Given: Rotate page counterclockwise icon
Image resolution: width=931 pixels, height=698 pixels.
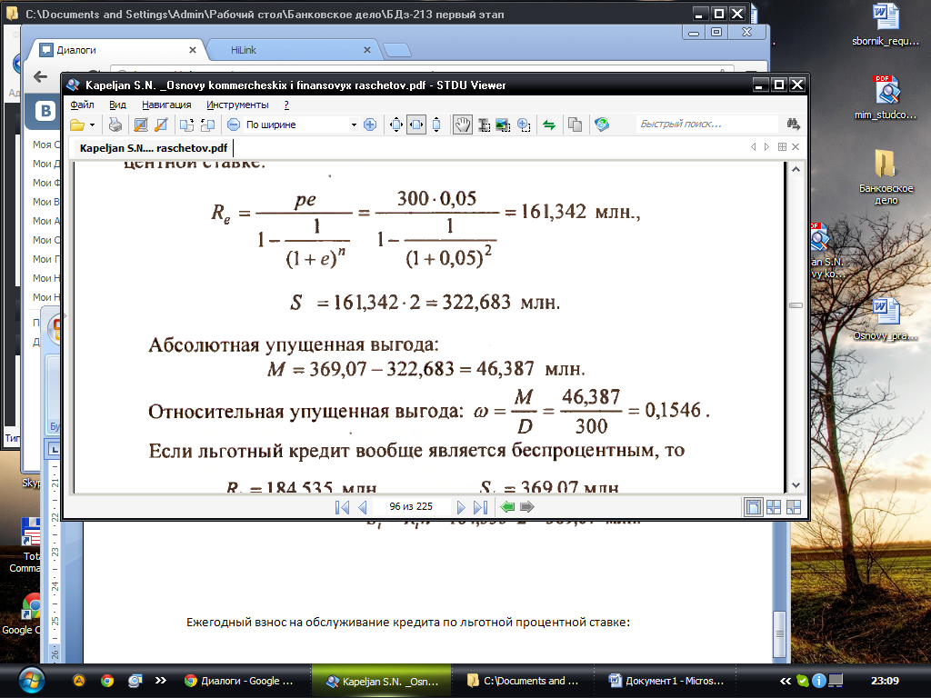Looking at the screenshot, I should pyautogui.click(x=187, y=125).
